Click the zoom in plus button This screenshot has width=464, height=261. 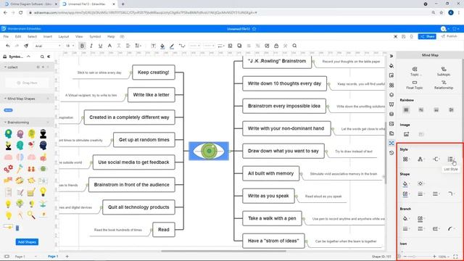(434, 256)
